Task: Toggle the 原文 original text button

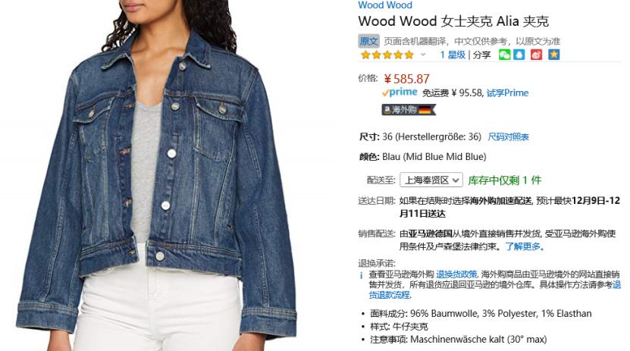Action: 368,41
